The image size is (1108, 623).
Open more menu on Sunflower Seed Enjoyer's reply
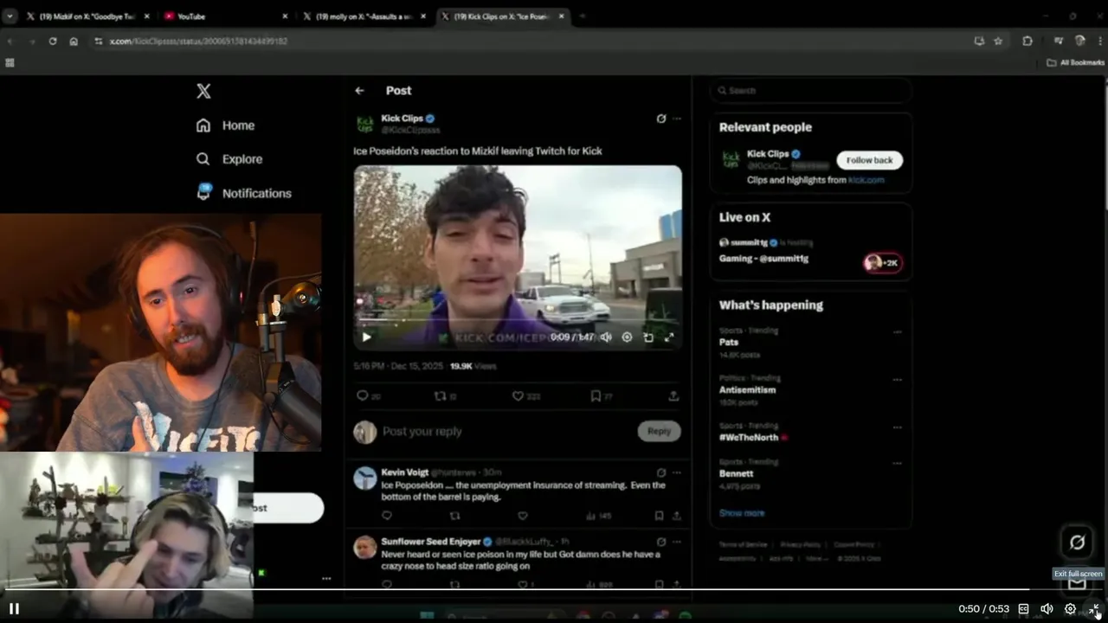pyautogui.click(x=677, y=542)
